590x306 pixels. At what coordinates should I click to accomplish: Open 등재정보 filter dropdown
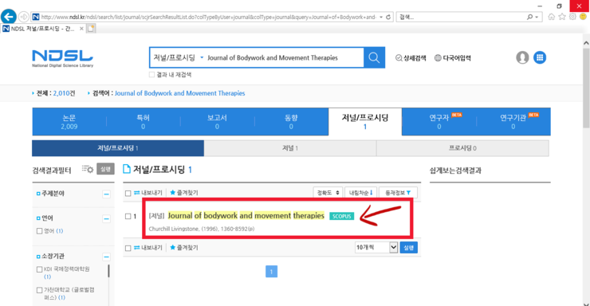pos(398,193)
